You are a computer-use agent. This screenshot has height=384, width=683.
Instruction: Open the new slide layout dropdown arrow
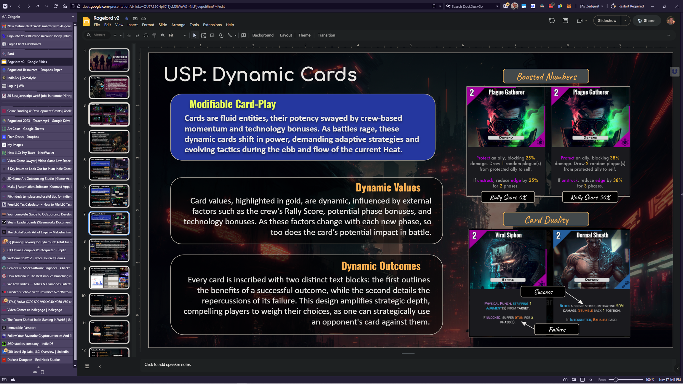[121, 35]
